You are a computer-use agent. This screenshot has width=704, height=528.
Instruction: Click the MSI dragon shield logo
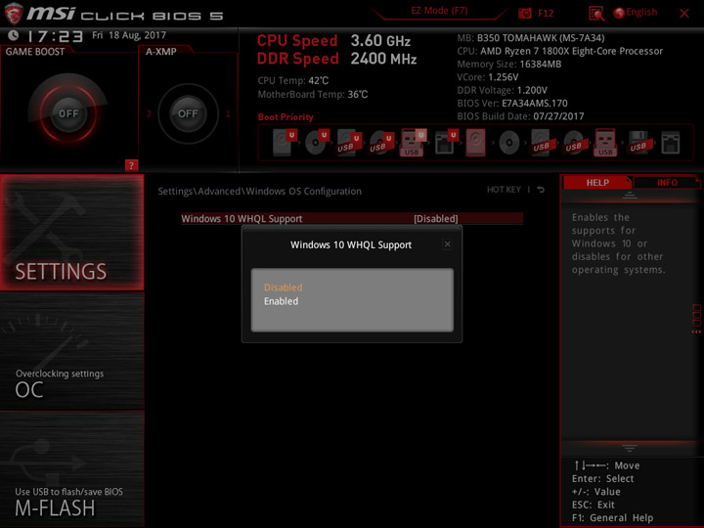click(13, 14)
